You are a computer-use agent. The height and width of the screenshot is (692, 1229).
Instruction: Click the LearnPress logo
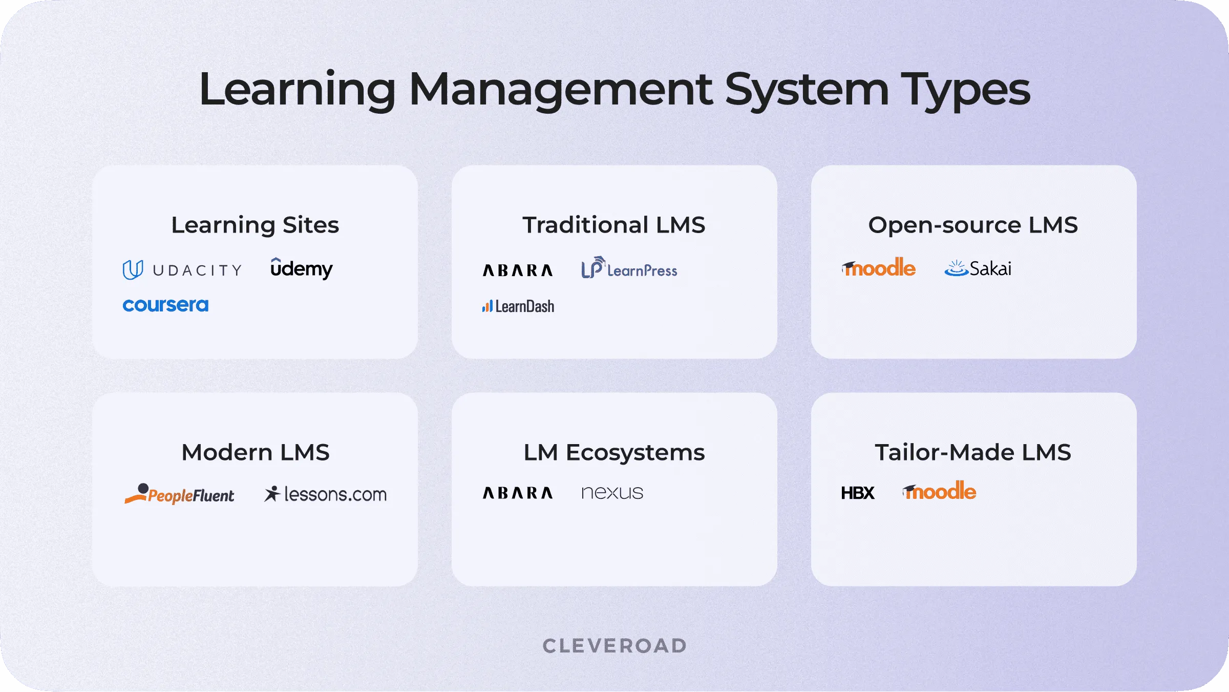pyautogui.click(x=630, y=268)
